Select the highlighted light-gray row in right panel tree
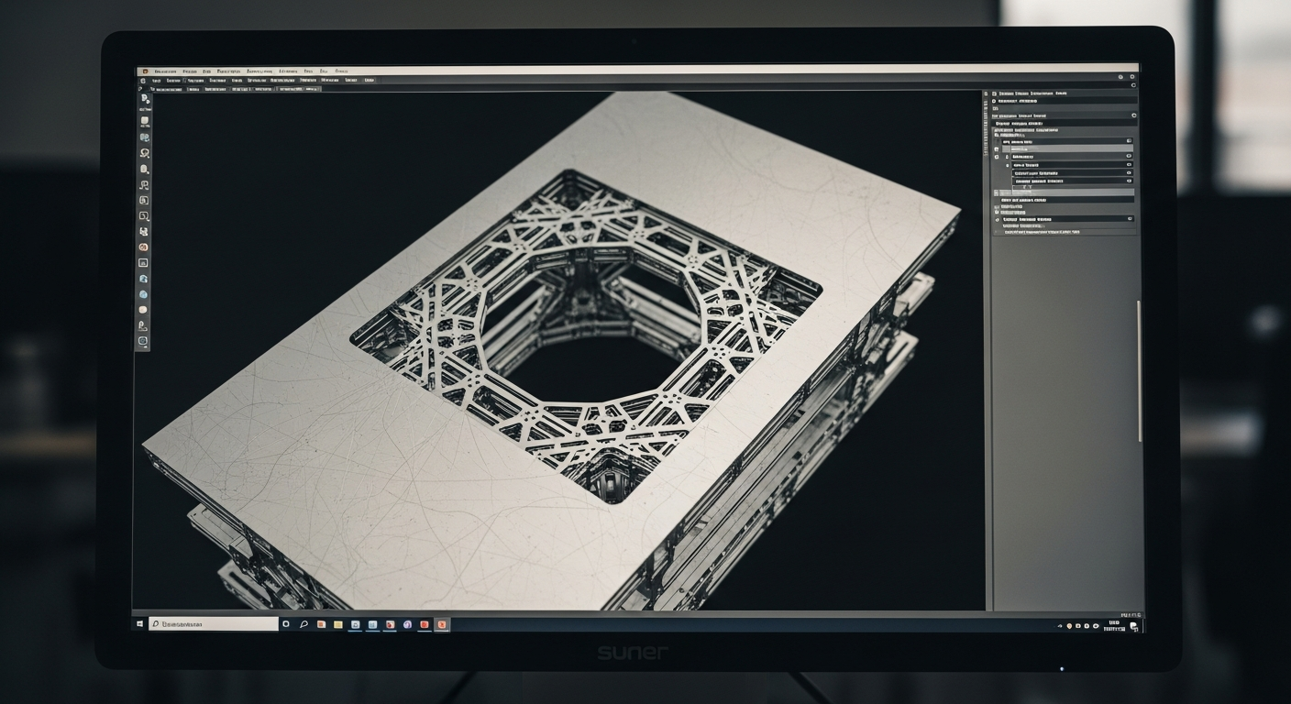 point(1064,148)
